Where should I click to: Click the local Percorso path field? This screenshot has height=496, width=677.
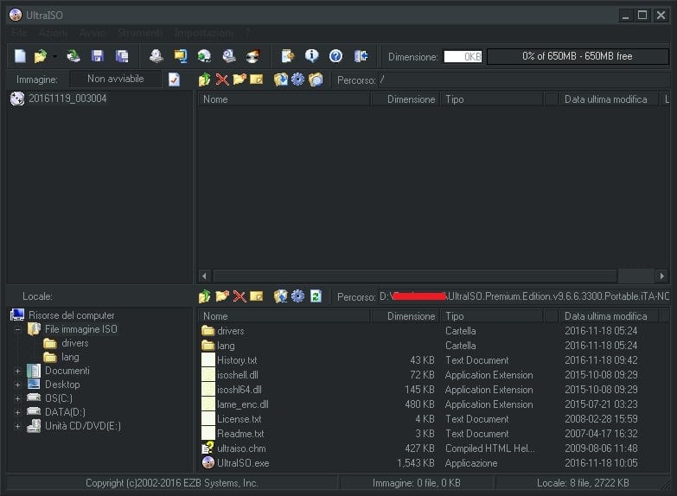(524, 296)
